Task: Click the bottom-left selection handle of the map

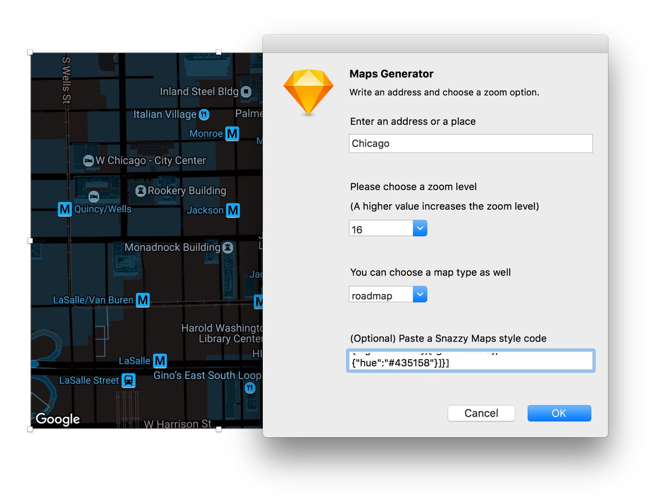Action: click(30, 429)
